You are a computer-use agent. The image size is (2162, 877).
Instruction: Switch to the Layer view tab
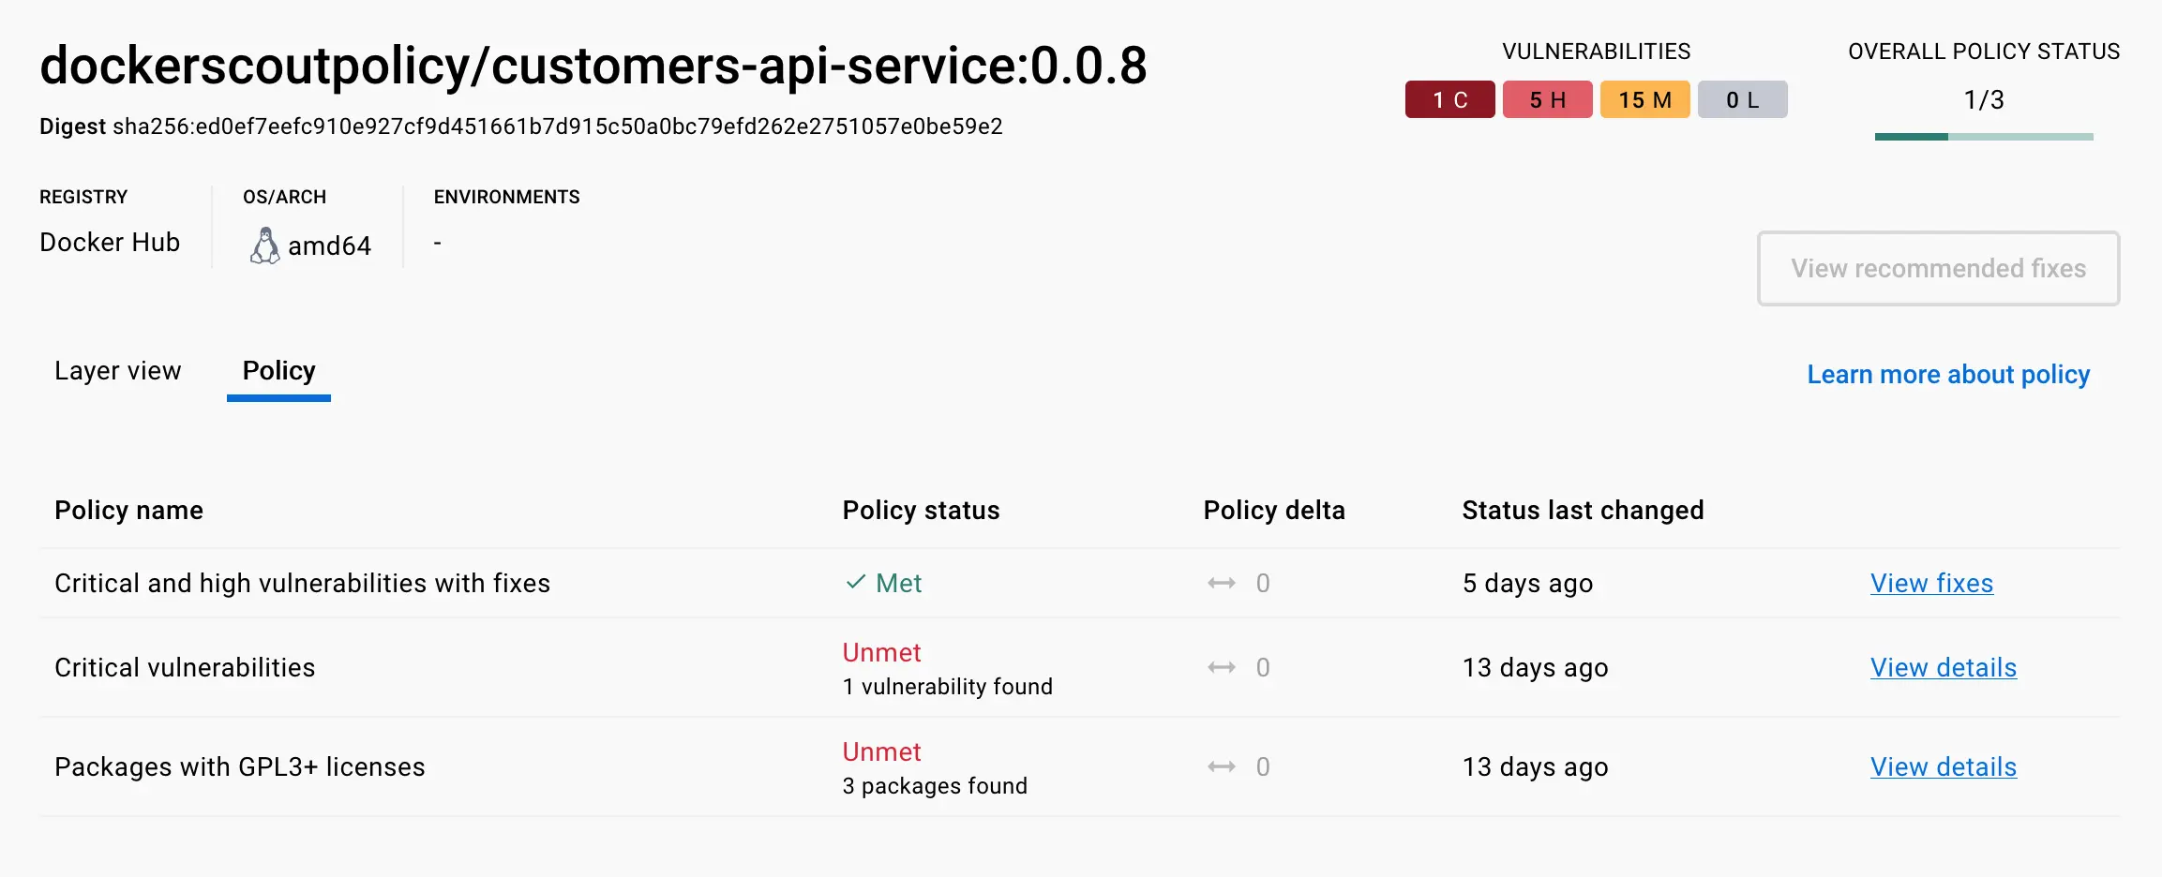tap(118, 371)
